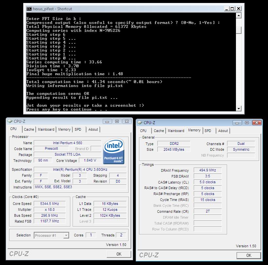The image size is (268, 265).
Task: Click the Technology value 90 nm
Action: click(43, 160)
